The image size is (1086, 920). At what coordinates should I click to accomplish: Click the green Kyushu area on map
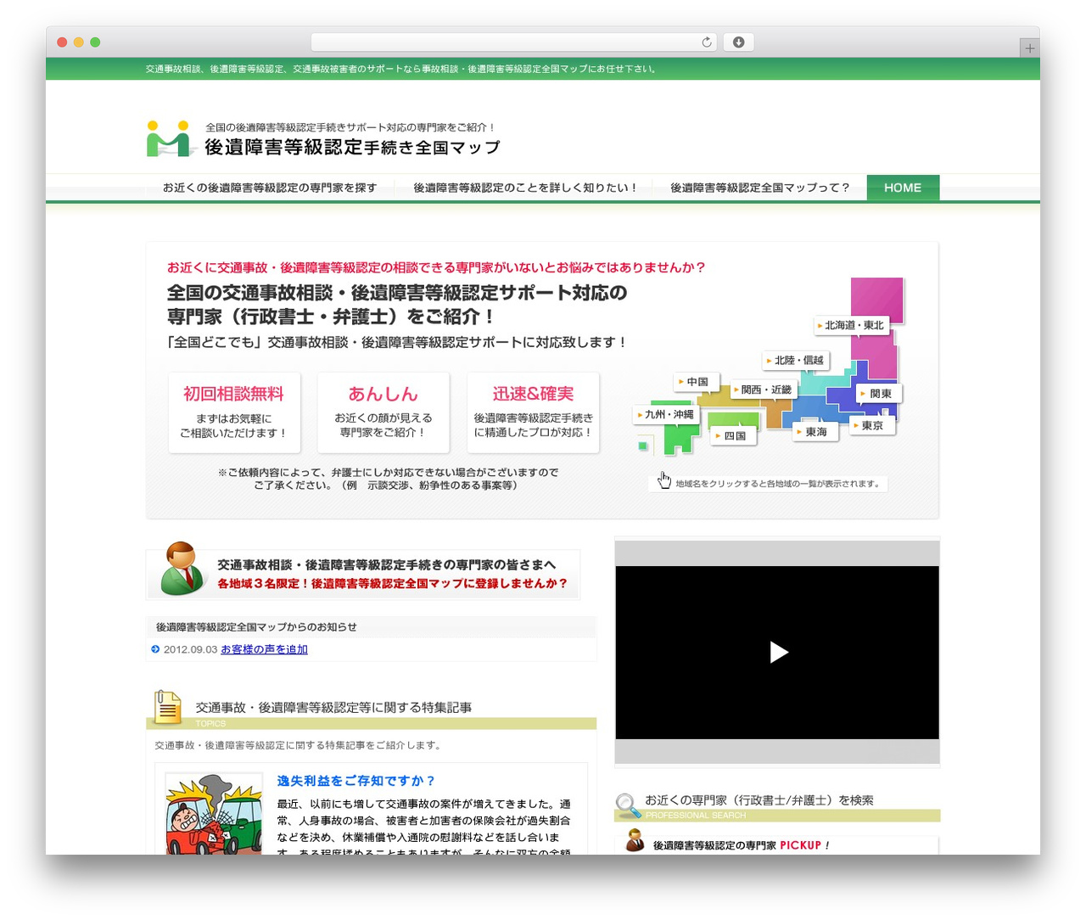pyautogui.click(x=678, y=437)
